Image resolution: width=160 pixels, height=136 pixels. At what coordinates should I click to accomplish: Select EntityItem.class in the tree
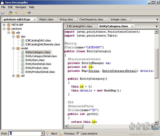click(35, 60)
